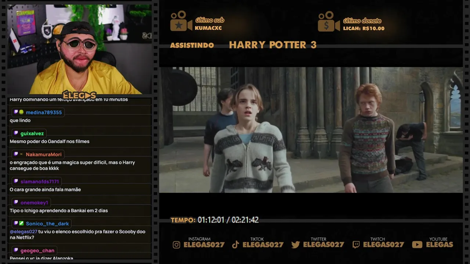Image resolution: width=470 pixels, height=264 pixels.
Task: Click the Twitch badge beside medina789355
Action: [16, 112]
